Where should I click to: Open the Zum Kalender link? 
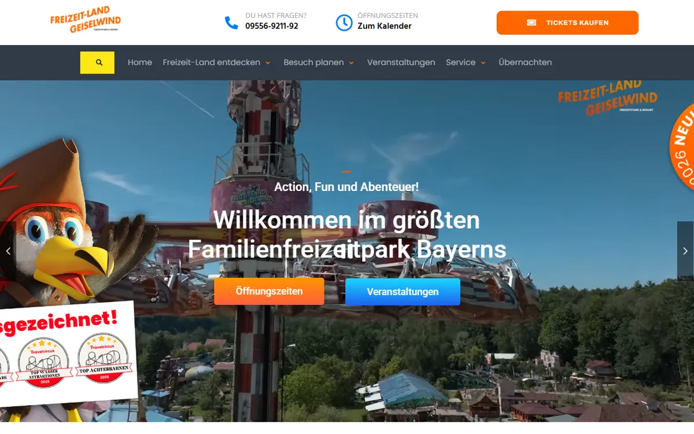[385, 26]
